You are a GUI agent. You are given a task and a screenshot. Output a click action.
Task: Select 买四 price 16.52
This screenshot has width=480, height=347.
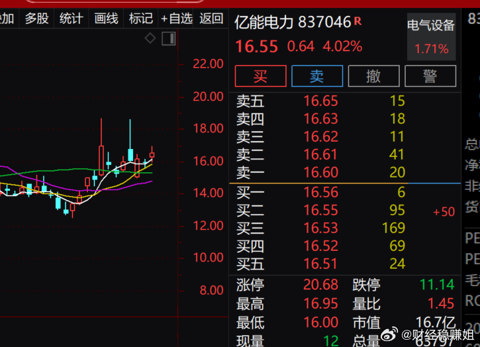(x=321, y=246)
